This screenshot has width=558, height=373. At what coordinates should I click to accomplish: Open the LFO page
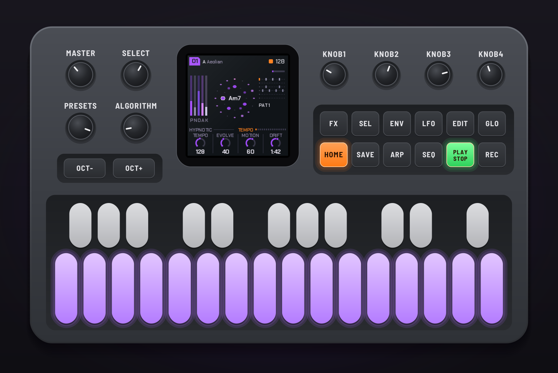429,124
